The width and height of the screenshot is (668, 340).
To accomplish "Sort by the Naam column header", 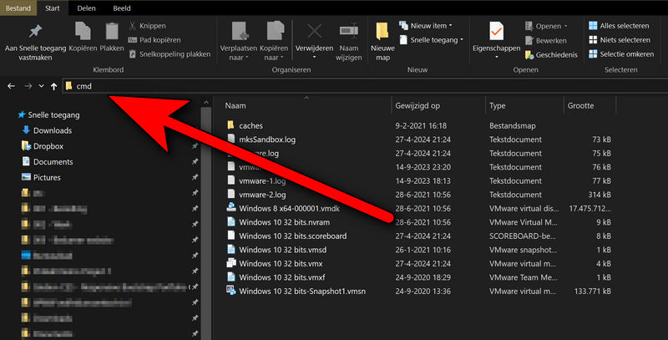I will tap(235, 105).
